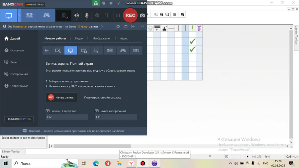Viewport: 299px width, 168px height.
Task: Select around mouse recording mode
Action: [97, 50]
